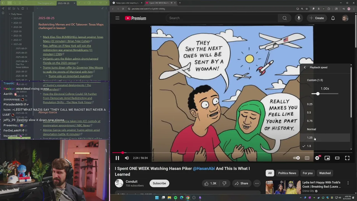The image size is (357, 201).
Task: Click the browser address bar URL
Action: click(x=148, y=9)
